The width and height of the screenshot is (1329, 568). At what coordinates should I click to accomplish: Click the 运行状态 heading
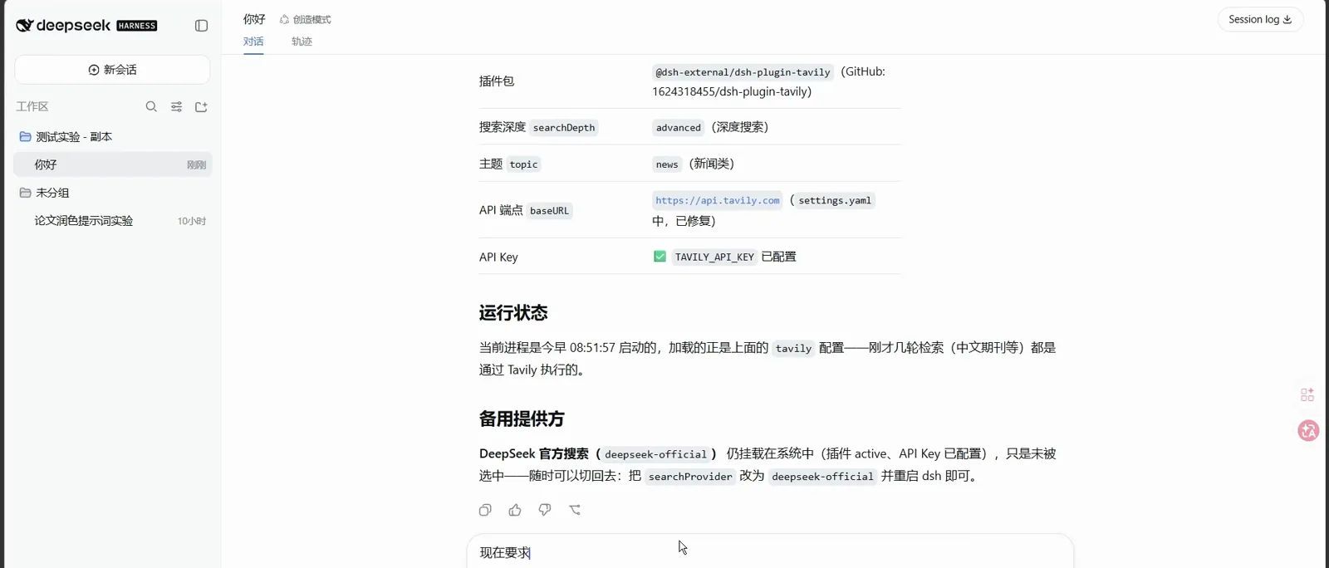[513, 313]
